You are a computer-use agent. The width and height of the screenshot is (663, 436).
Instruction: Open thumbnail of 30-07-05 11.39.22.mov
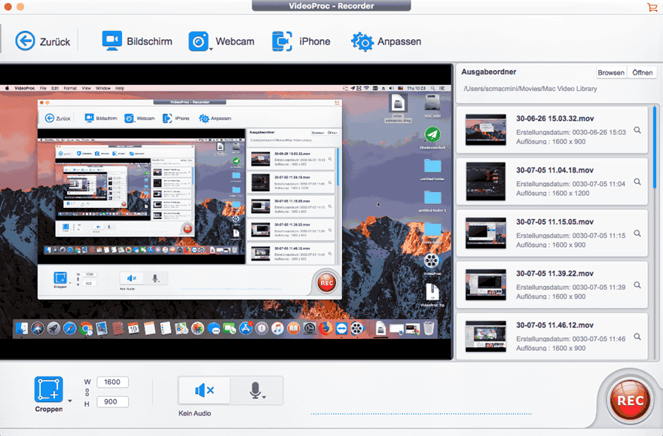click(485, 285)
